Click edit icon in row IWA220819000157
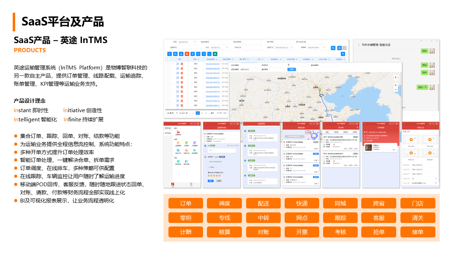This screenshot has width=452, height=254. tap(178, 78)
